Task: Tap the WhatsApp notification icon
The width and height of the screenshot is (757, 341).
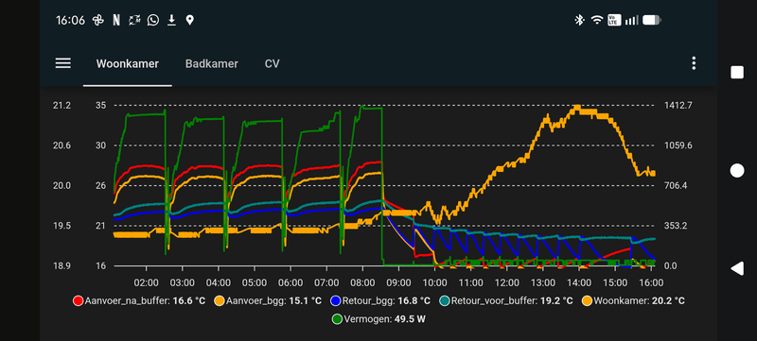Action: pos(153,20)
